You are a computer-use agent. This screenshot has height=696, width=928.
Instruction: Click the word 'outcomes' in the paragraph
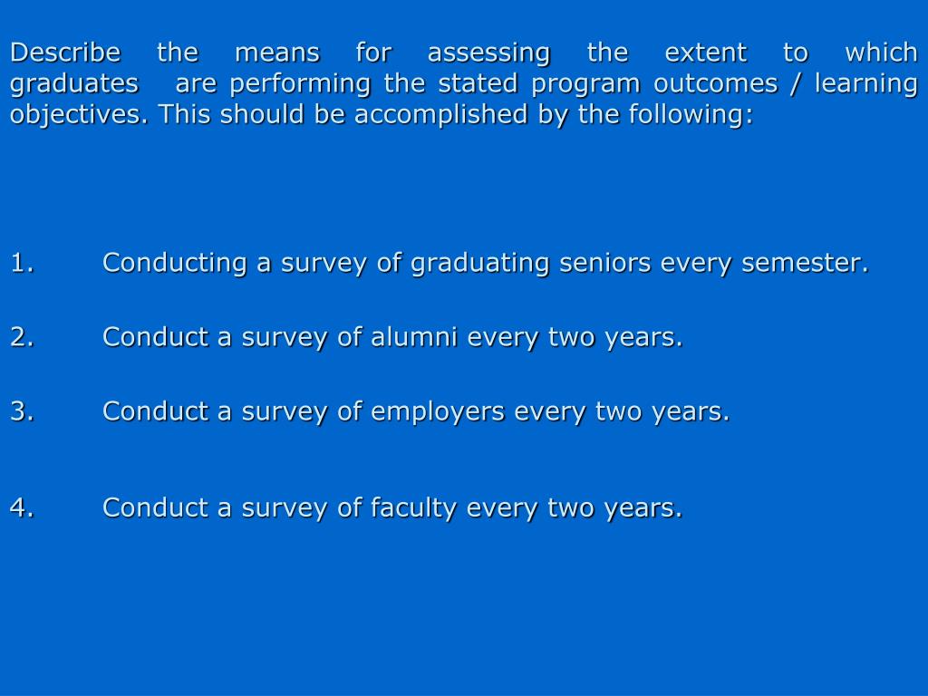pos(716,83)
